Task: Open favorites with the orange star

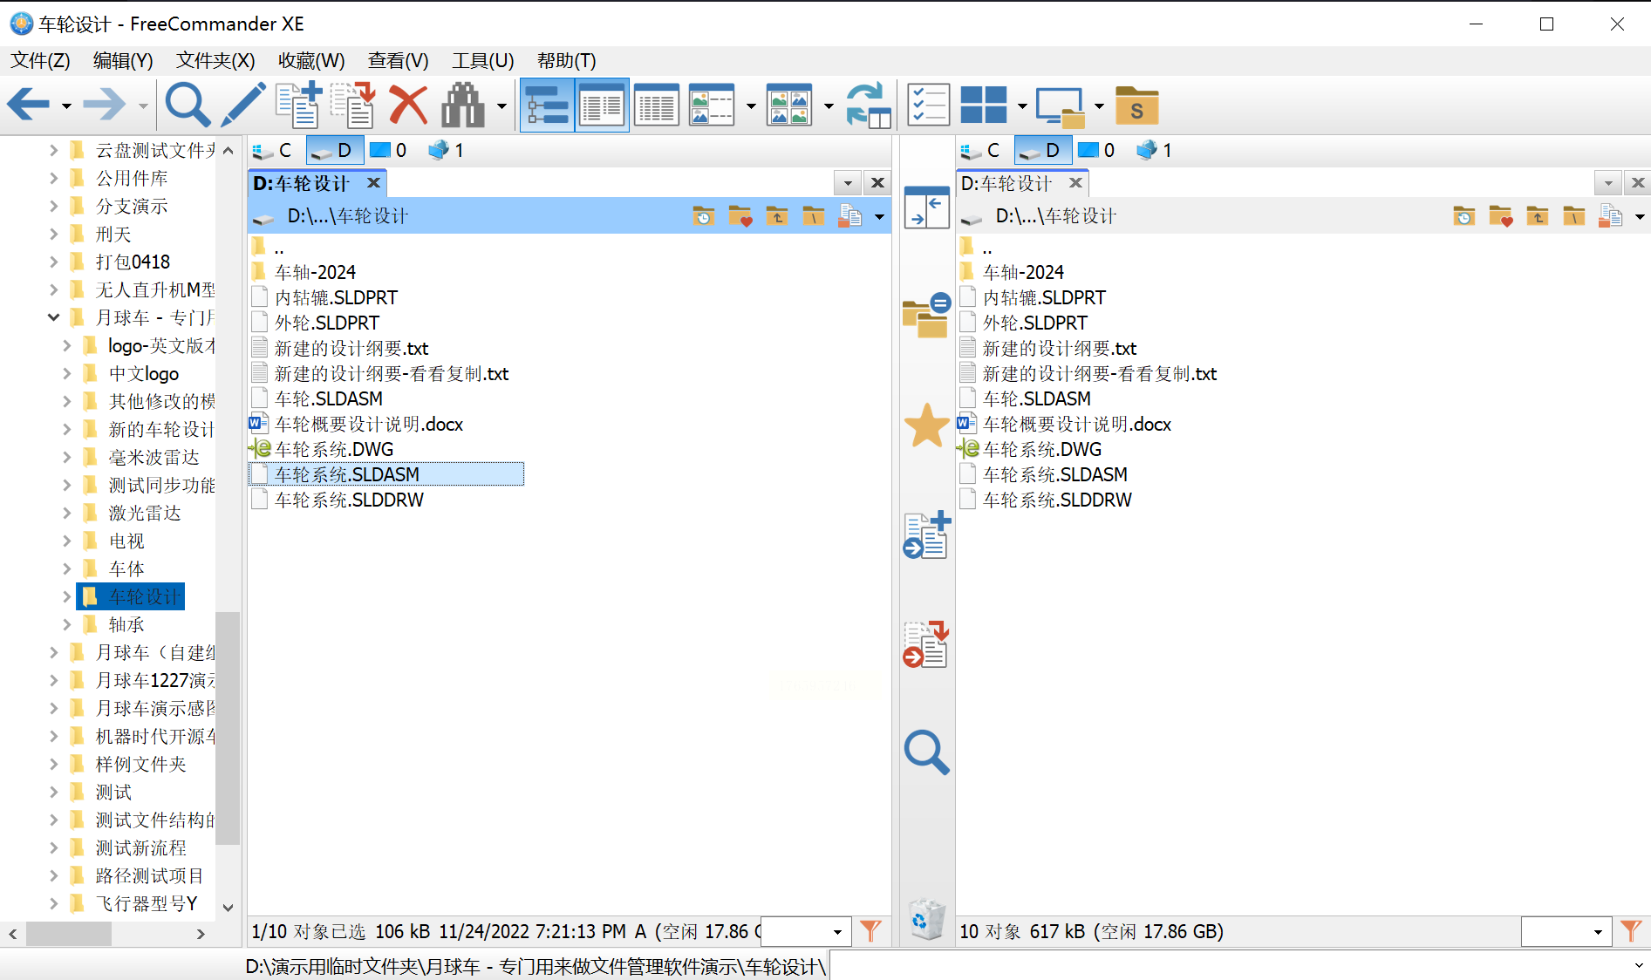Action: [x=926, y=425]
